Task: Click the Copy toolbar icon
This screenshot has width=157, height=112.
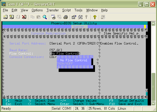Action: pyautogui.click(x=32, y=17)
